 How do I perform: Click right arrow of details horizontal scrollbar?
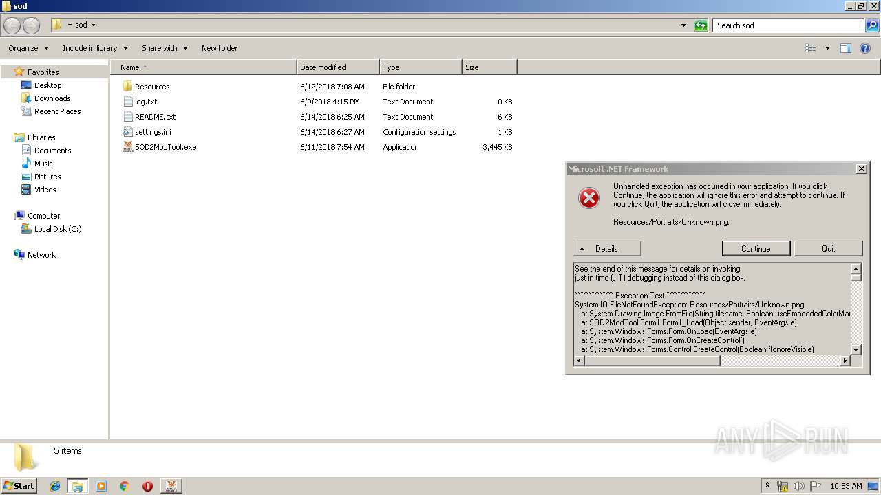pyautogui.click(x=845, y=360)
